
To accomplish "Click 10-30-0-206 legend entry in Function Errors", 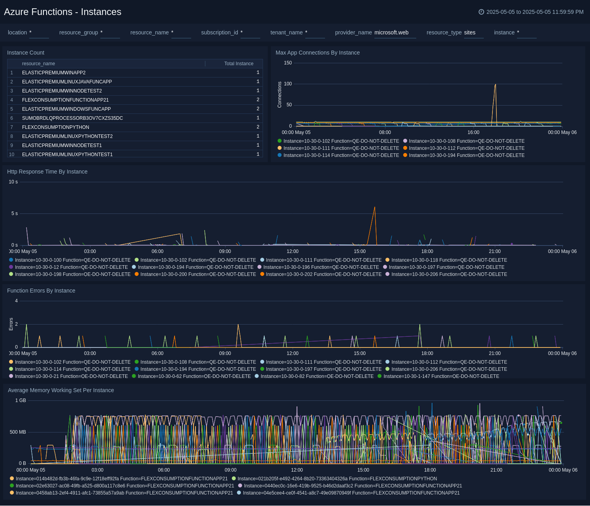I will [446, 369].
